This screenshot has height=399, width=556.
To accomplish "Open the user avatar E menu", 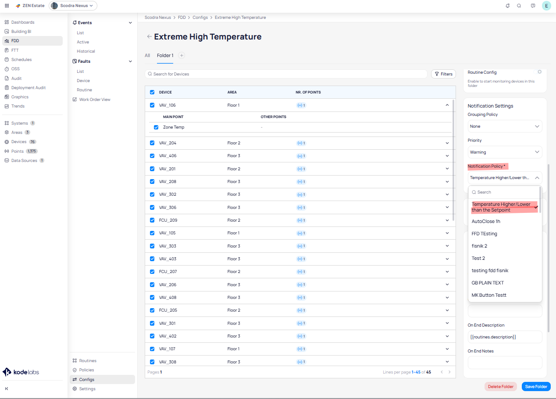I will pyautogui.click(x=546, y=6).
